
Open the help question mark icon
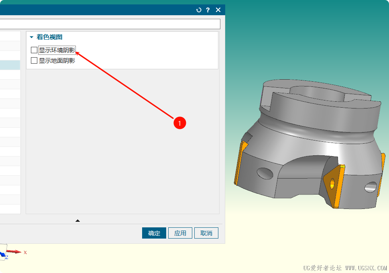[208, 10]
